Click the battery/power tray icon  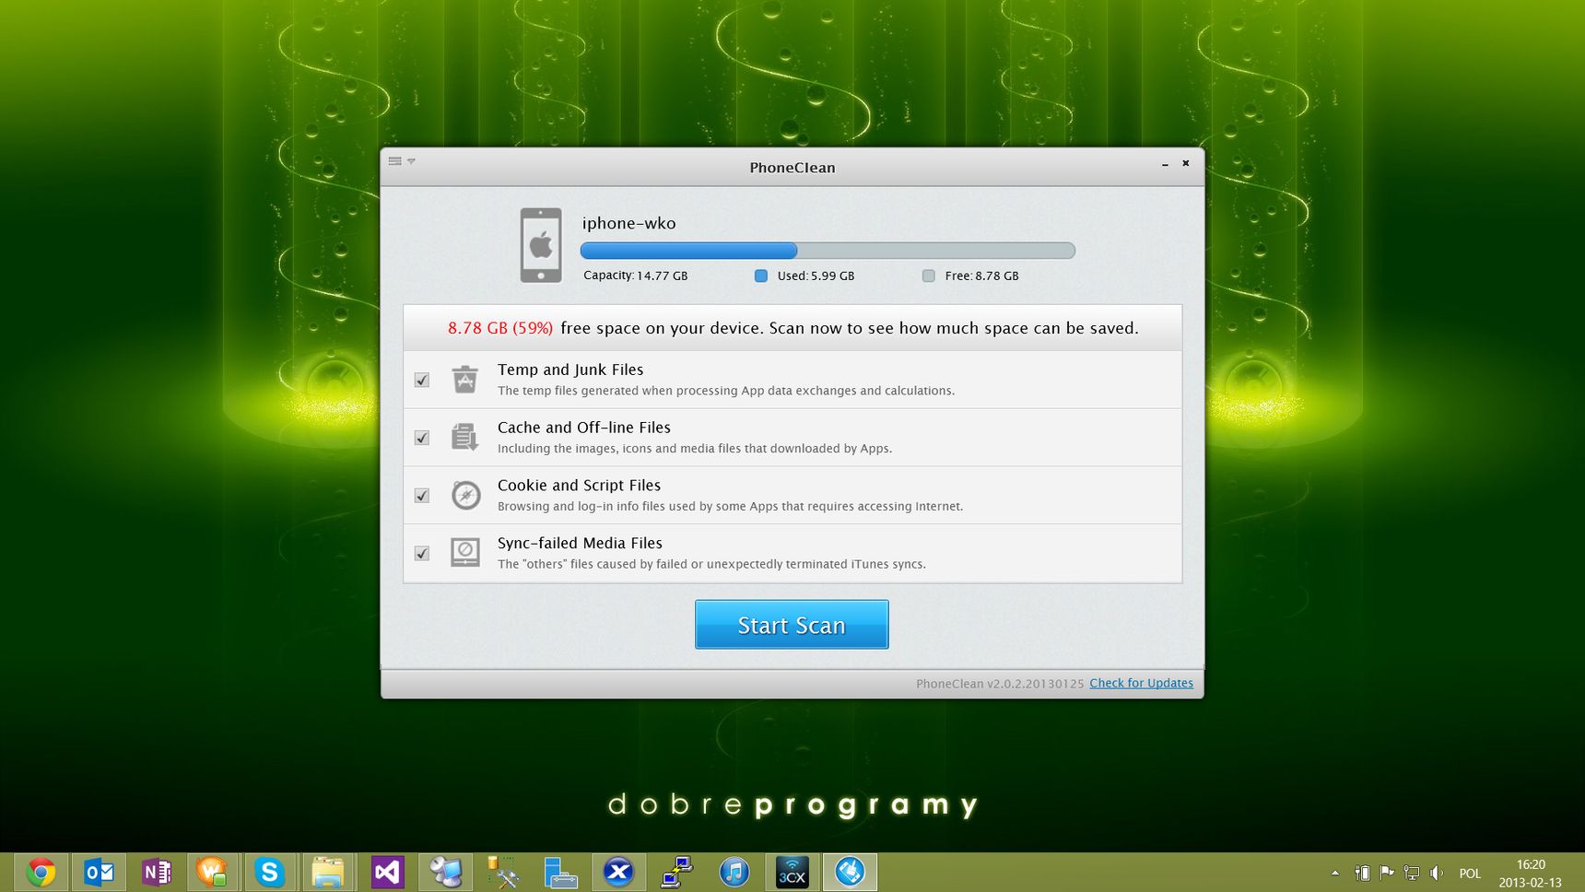(1362, 873)
